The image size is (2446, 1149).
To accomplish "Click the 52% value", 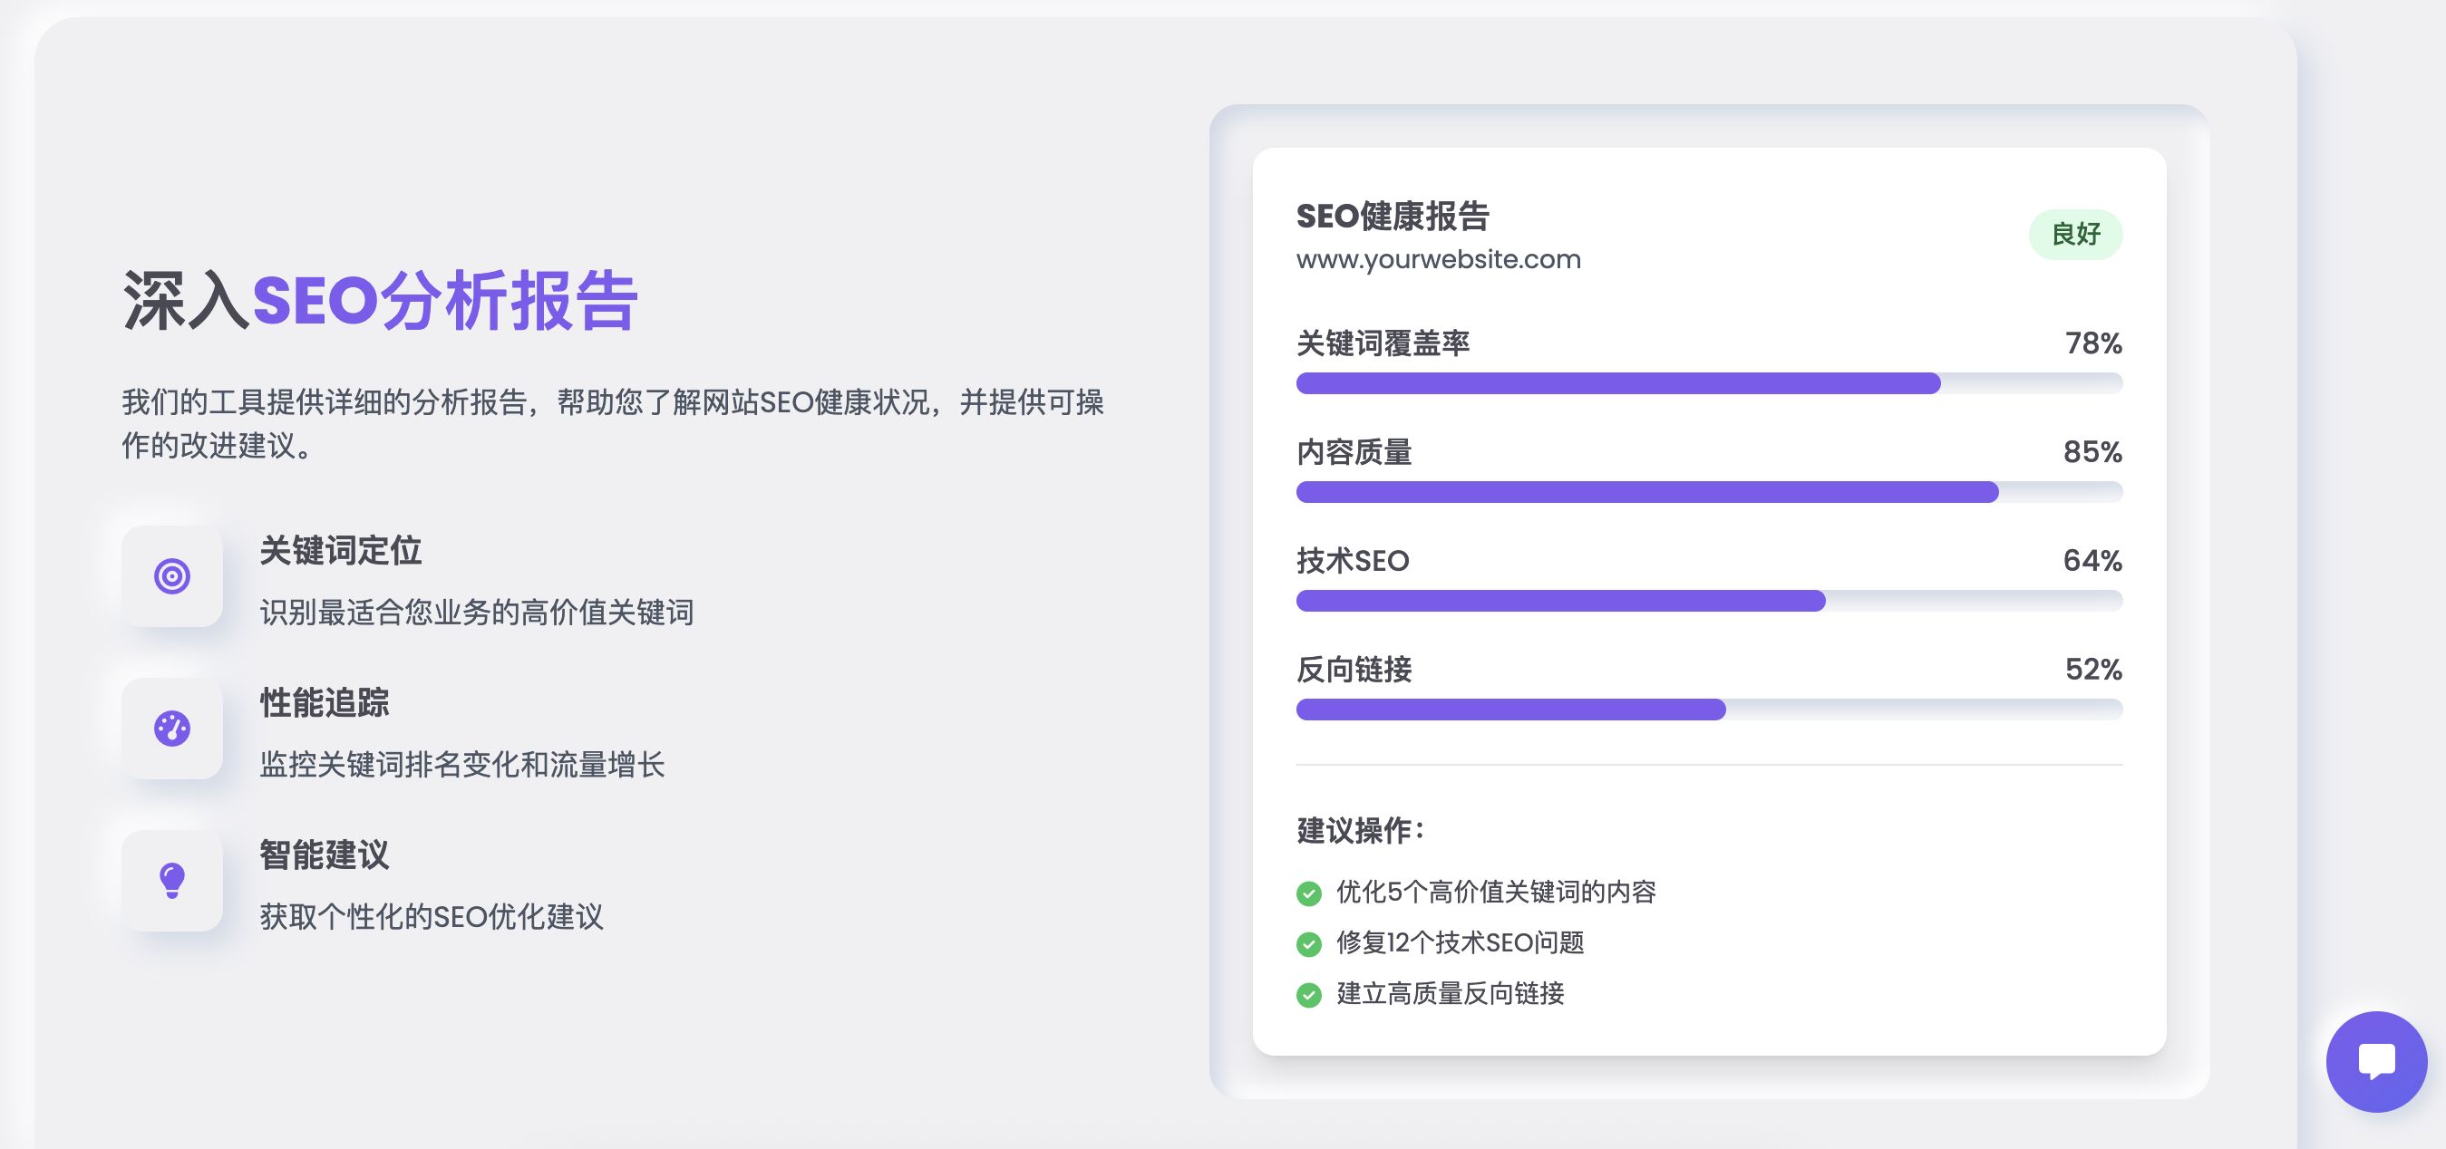I will point(2093,669).
